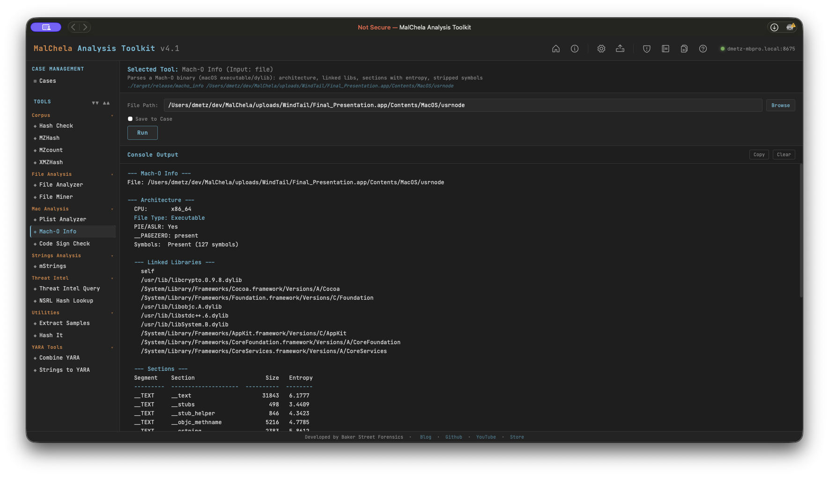Select the Code Sign Check tool

(x=73, y=244)
